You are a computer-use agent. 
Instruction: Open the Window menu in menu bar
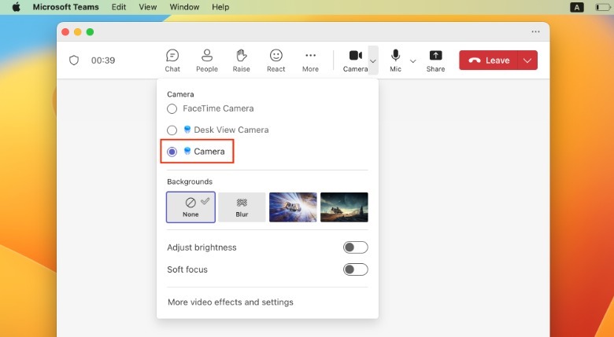click(184, 7)
